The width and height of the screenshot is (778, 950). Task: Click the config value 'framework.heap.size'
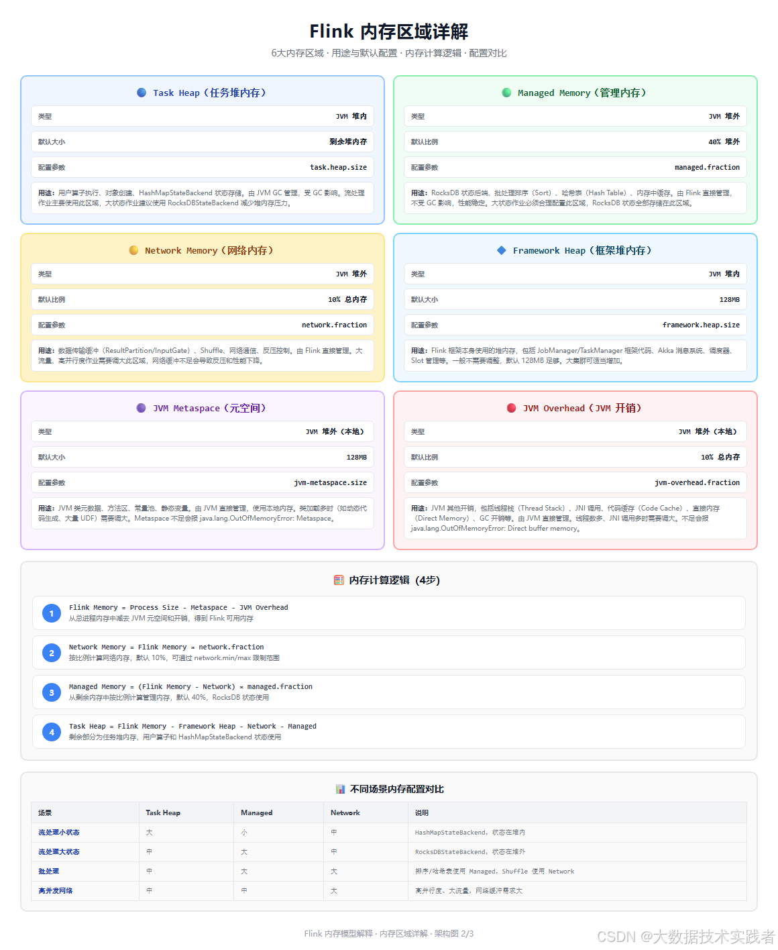pyautogui.click(x=701, y=325)
